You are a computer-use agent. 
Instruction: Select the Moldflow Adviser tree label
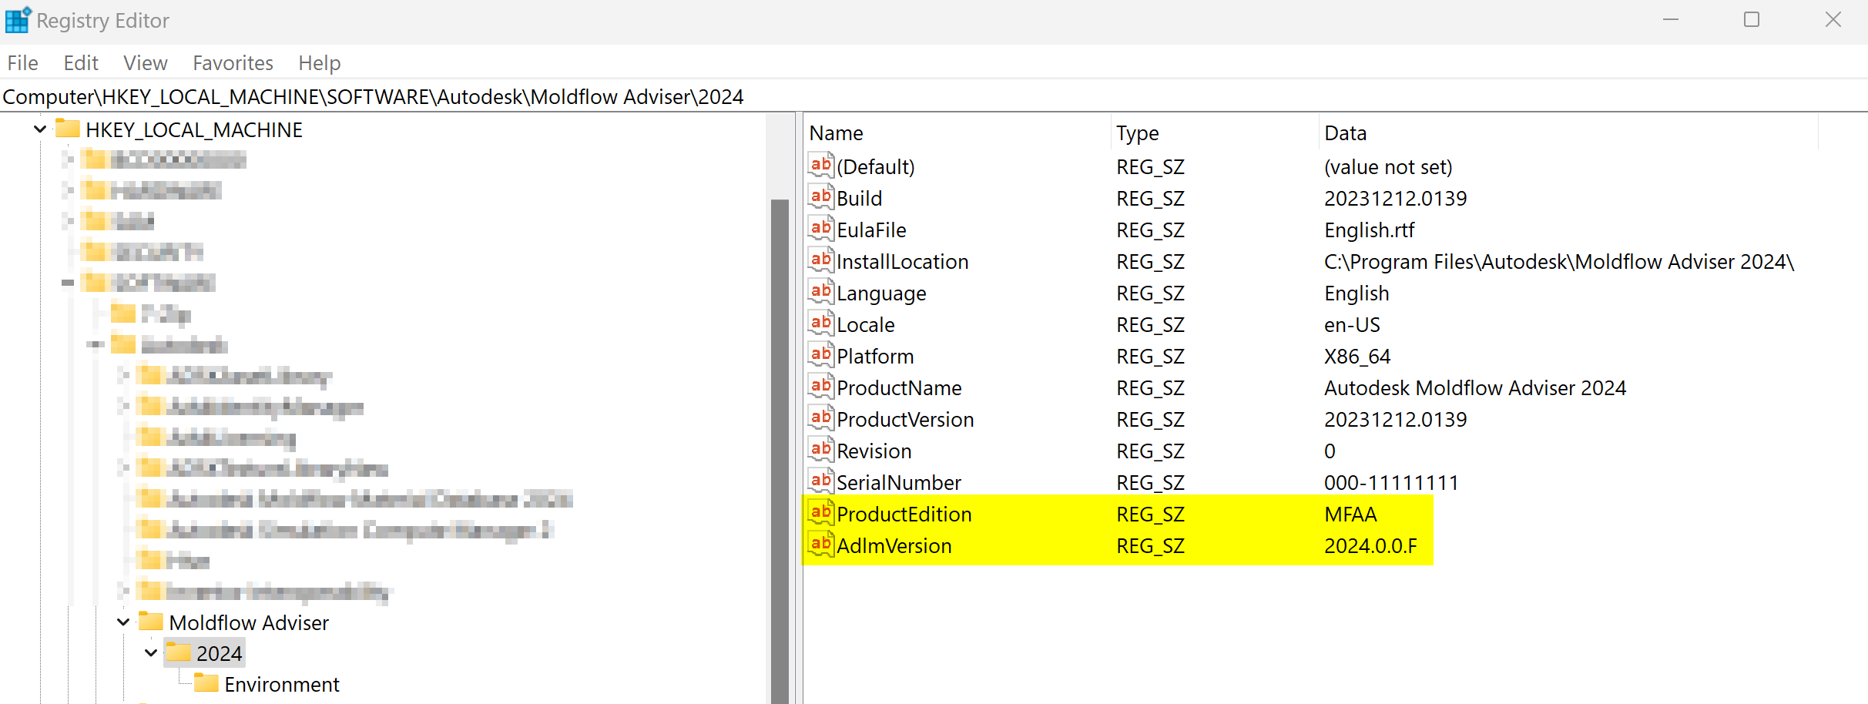[x=249, y=622]
